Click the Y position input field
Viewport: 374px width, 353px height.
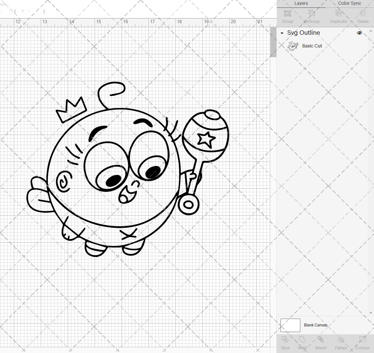(34, 12)
